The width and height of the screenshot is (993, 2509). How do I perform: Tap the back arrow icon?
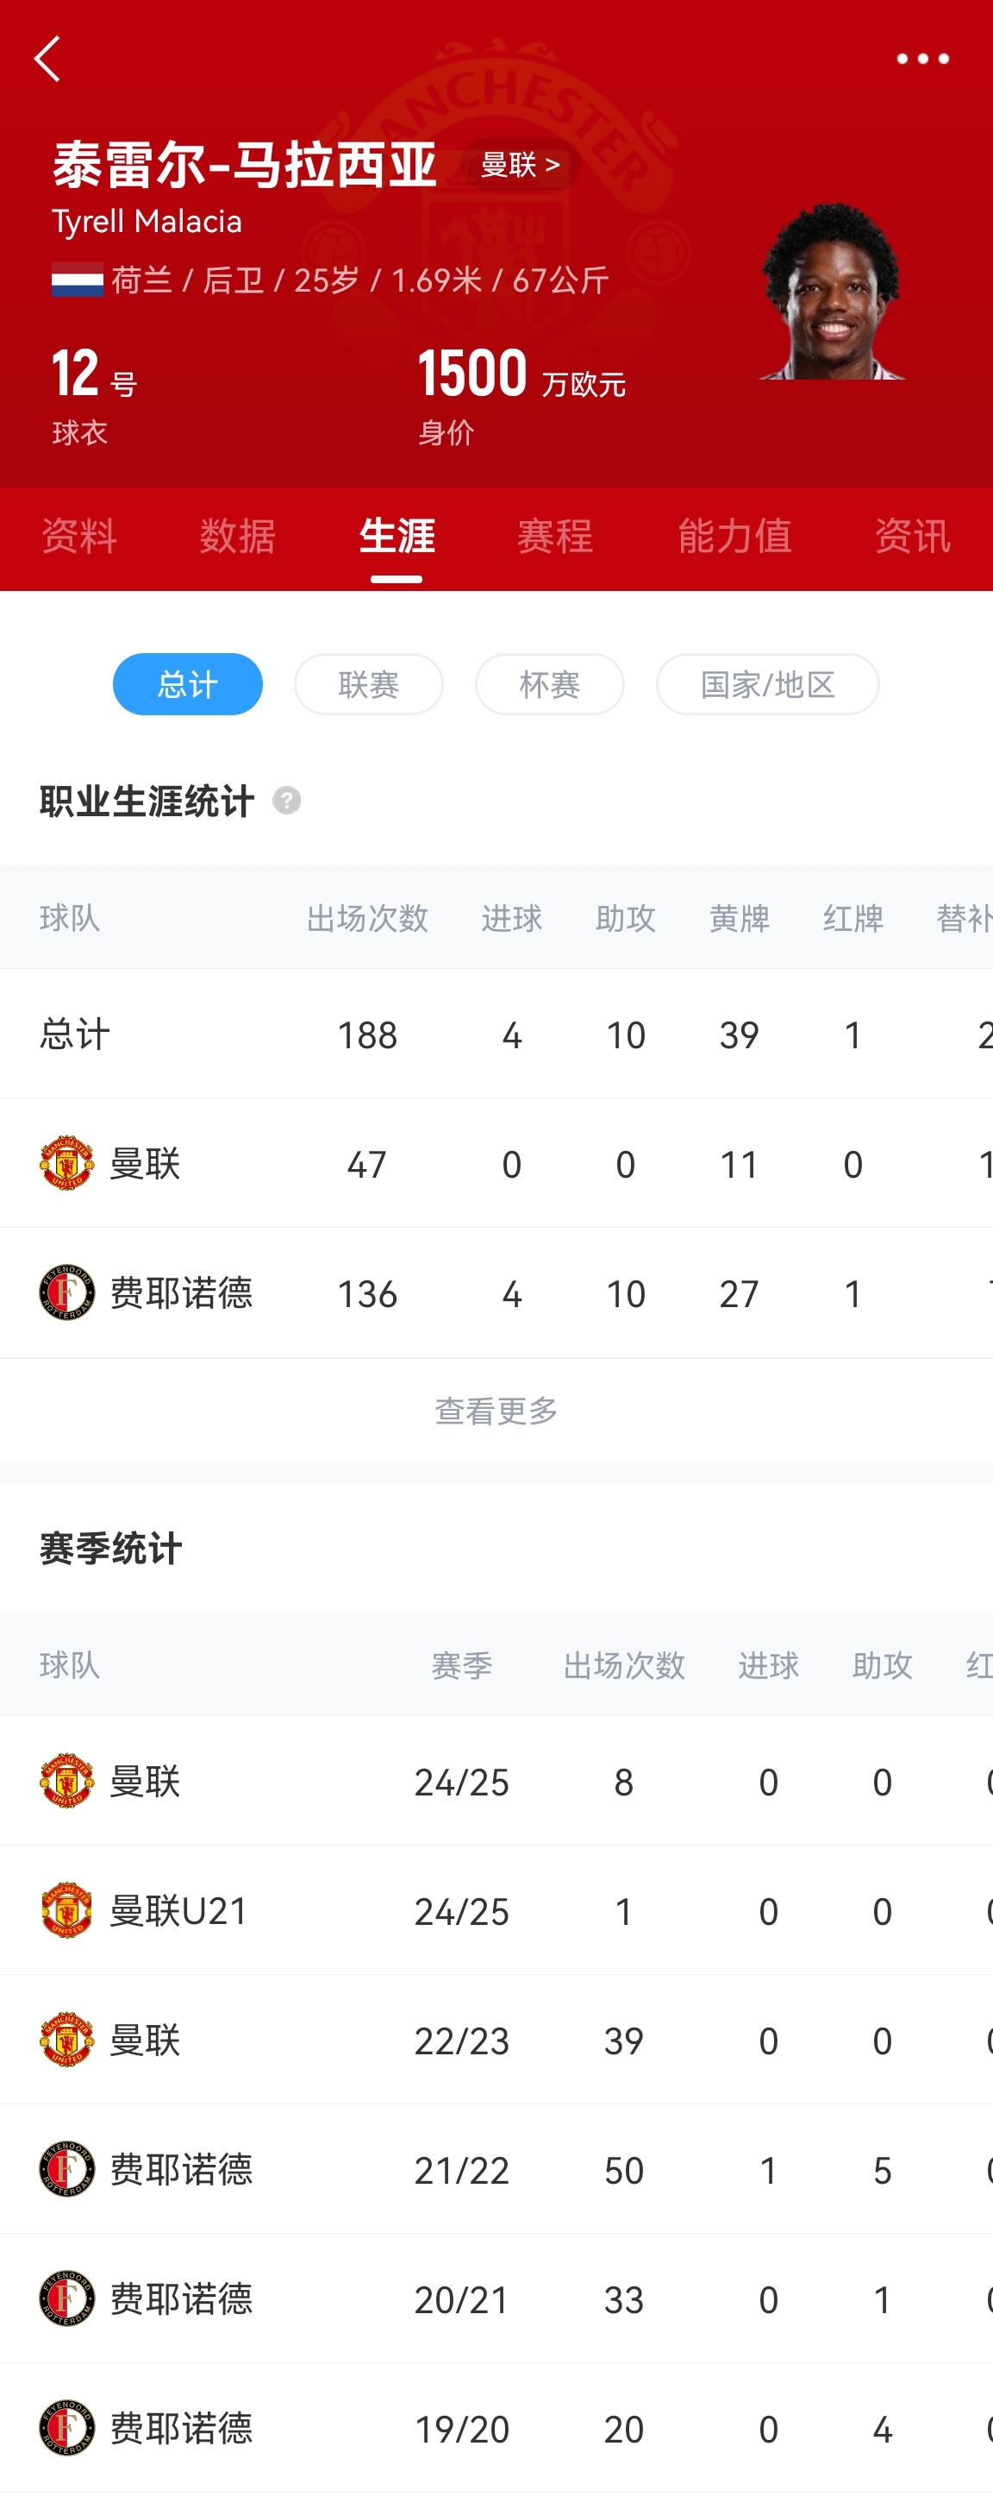(x=47, y=60)
